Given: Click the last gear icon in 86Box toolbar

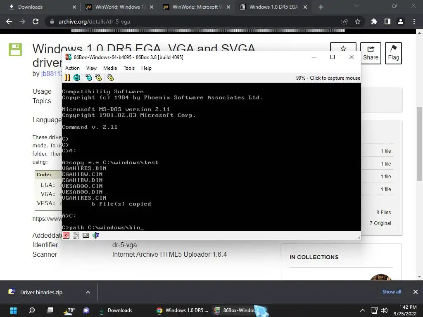Looking at the screenshot, I should point(110,78).
